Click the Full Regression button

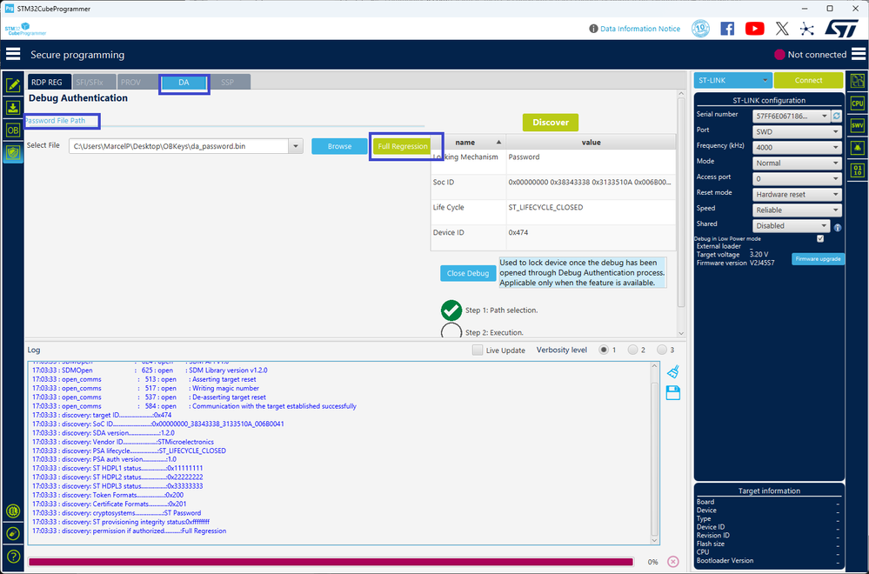click(403, 146)
